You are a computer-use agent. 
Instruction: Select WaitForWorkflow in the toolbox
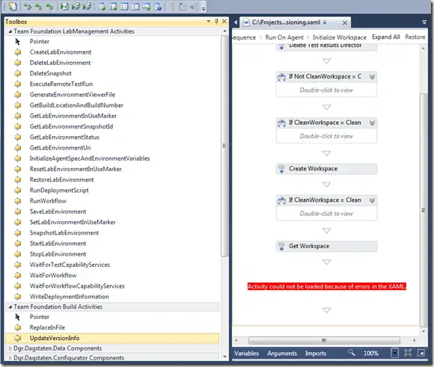[53, 276]
